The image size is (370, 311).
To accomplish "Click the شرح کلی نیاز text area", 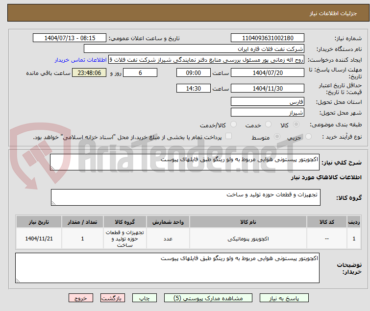I will coord(185,162).
